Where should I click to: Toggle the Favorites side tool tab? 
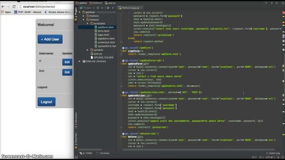[76, 141]
